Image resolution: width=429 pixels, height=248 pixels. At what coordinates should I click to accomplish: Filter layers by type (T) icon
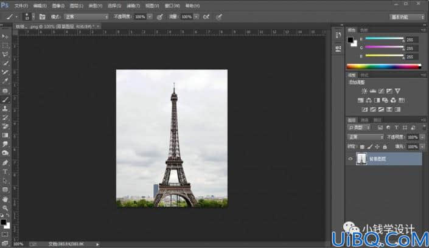[396, 128]
